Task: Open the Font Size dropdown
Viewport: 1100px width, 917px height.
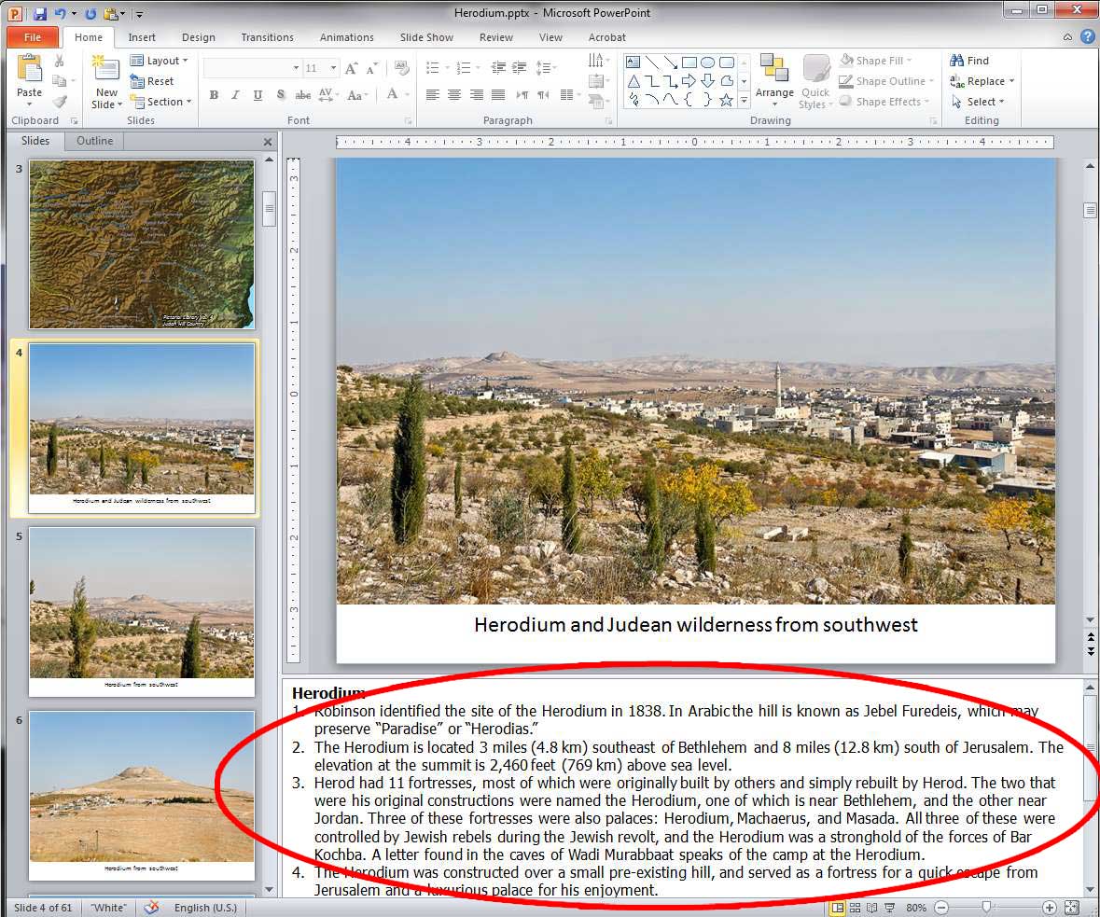Action: pos(332,67)
